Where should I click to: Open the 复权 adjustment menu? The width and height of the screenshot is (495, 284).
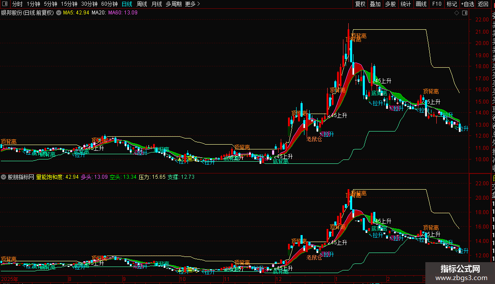[360, 4]
